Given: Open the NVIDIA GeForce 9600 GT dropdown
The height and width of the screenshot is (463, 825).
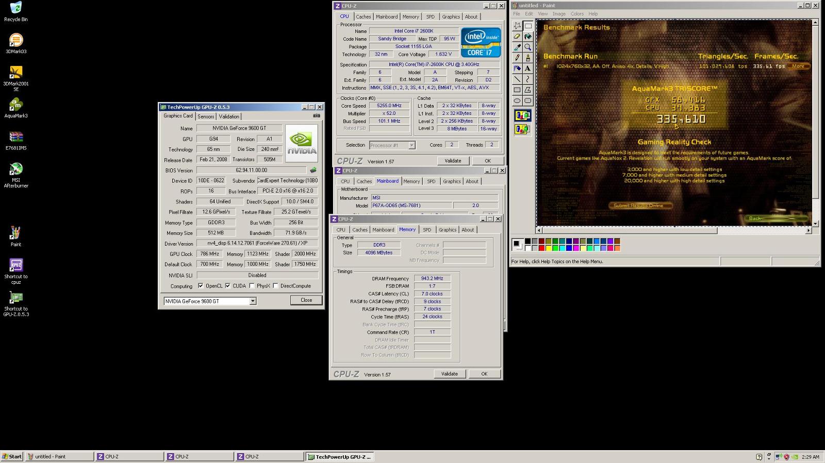Looking at the screenshot, I should coord(253,301).
